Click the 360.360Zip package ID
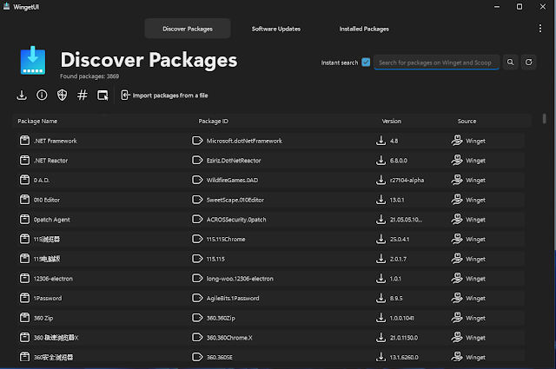This screenshot has height=369, width=556. pyautogui.click(x=221, y=319)
